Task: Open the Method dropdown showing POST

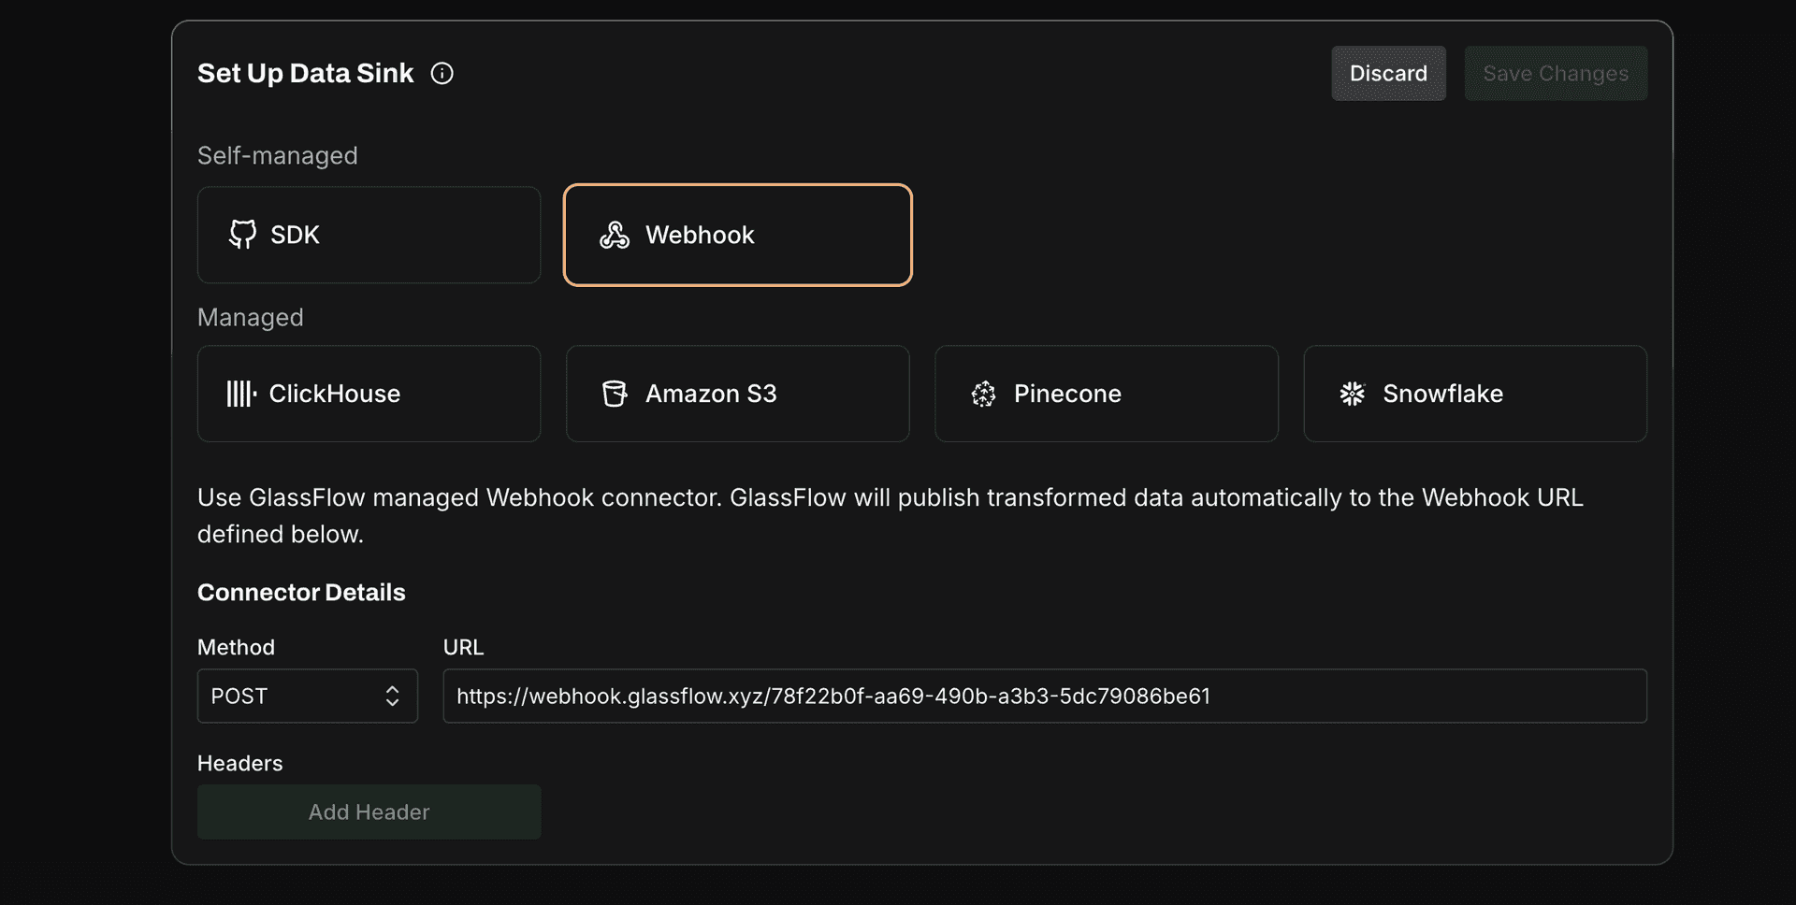Action: tap(290, 696)
